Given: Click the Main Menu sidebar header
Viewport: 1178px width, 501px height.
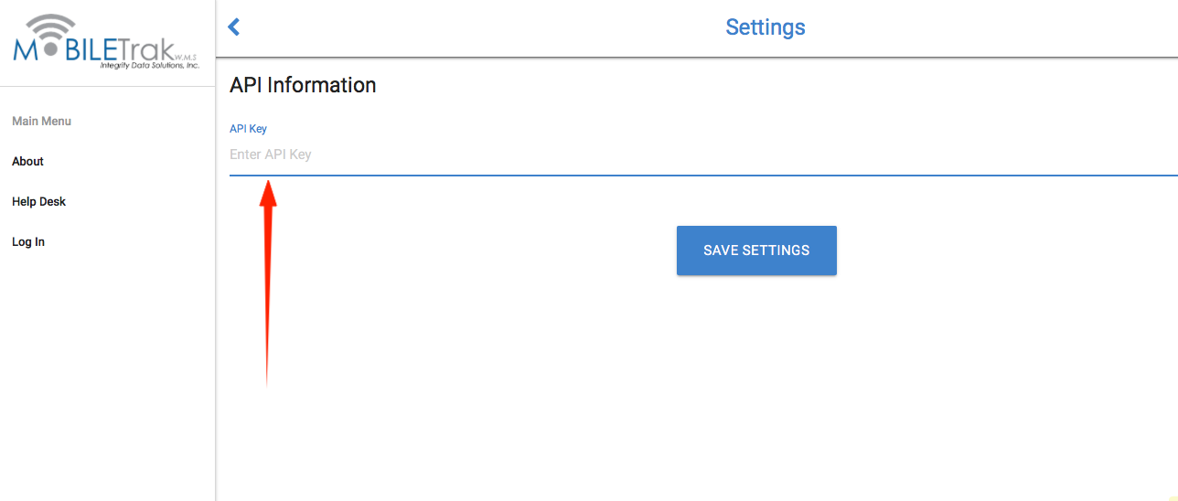Looking at the screenshot, I should pos(41,121).
